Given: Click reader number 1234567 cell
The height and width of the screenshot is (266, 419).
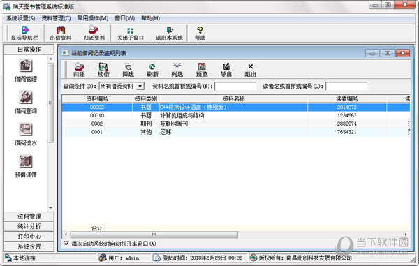Looking at the screenshot, I should click(347, 115).
